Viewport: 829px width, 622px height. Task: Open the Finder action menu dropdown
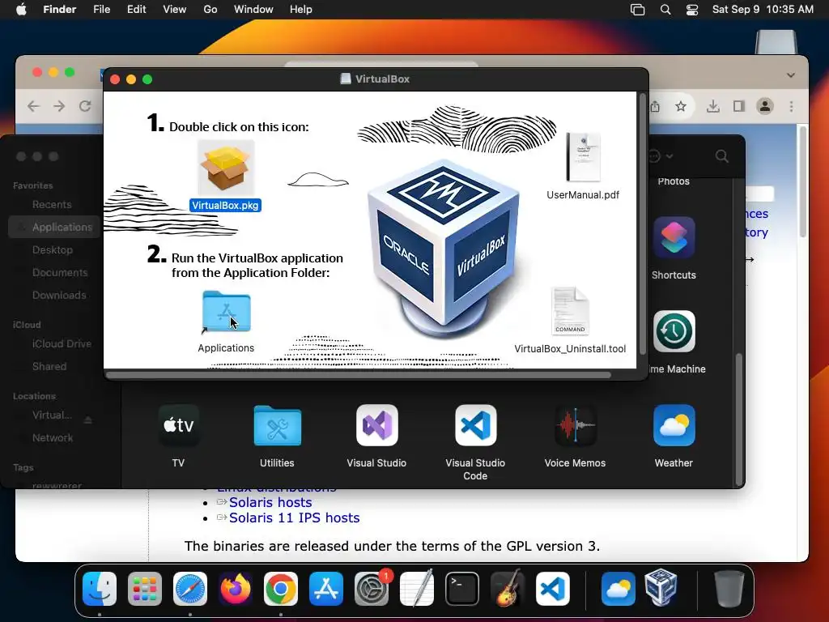pos(660,156)
